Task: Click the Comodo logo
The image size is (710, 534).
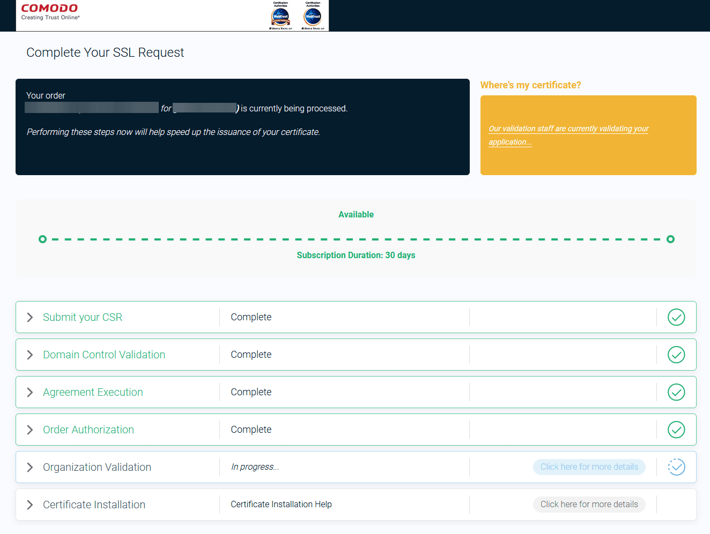Action: coord(50,12)
